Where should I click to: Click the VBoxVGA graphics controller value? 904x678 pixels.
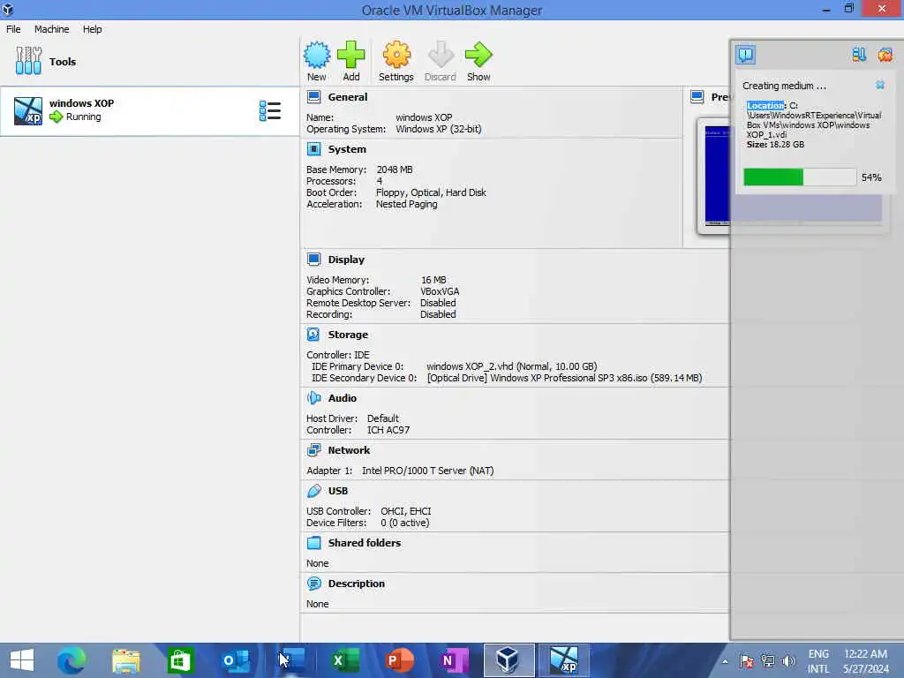click(440, 291)
